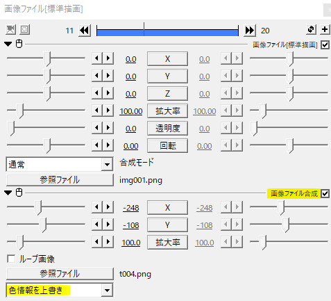The height and width of the screenshot is (301, 331).
Task: Jump to the end frame with fast-forward button
Action: pos(250,31)
